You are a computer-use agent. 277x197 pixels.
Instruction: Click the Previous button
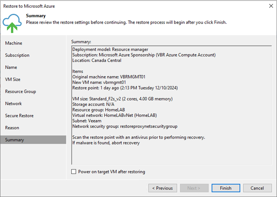tap(163, 188)
